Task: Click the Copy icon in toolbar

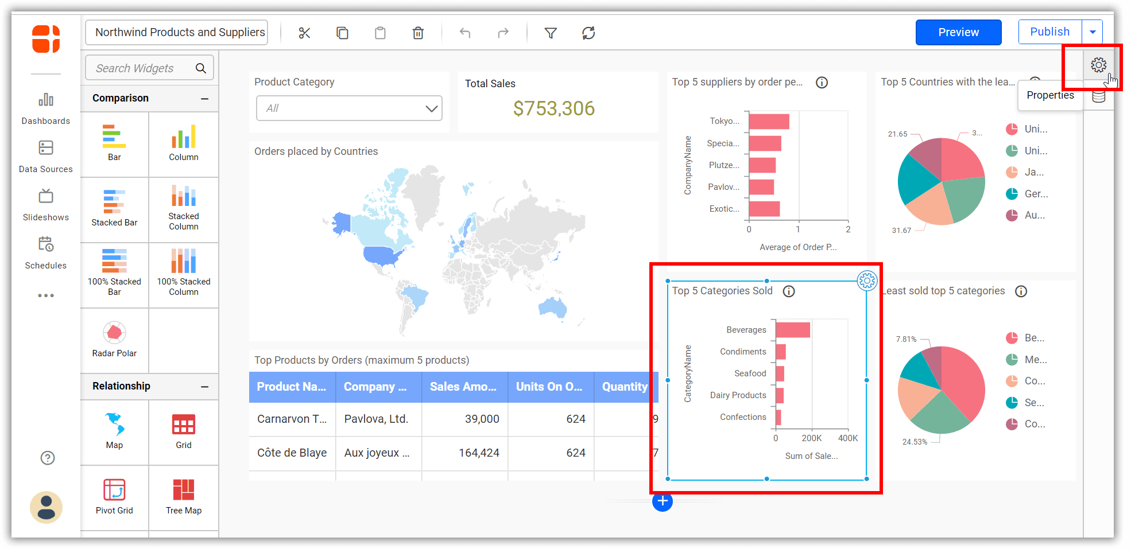Action: pos(342,33)
